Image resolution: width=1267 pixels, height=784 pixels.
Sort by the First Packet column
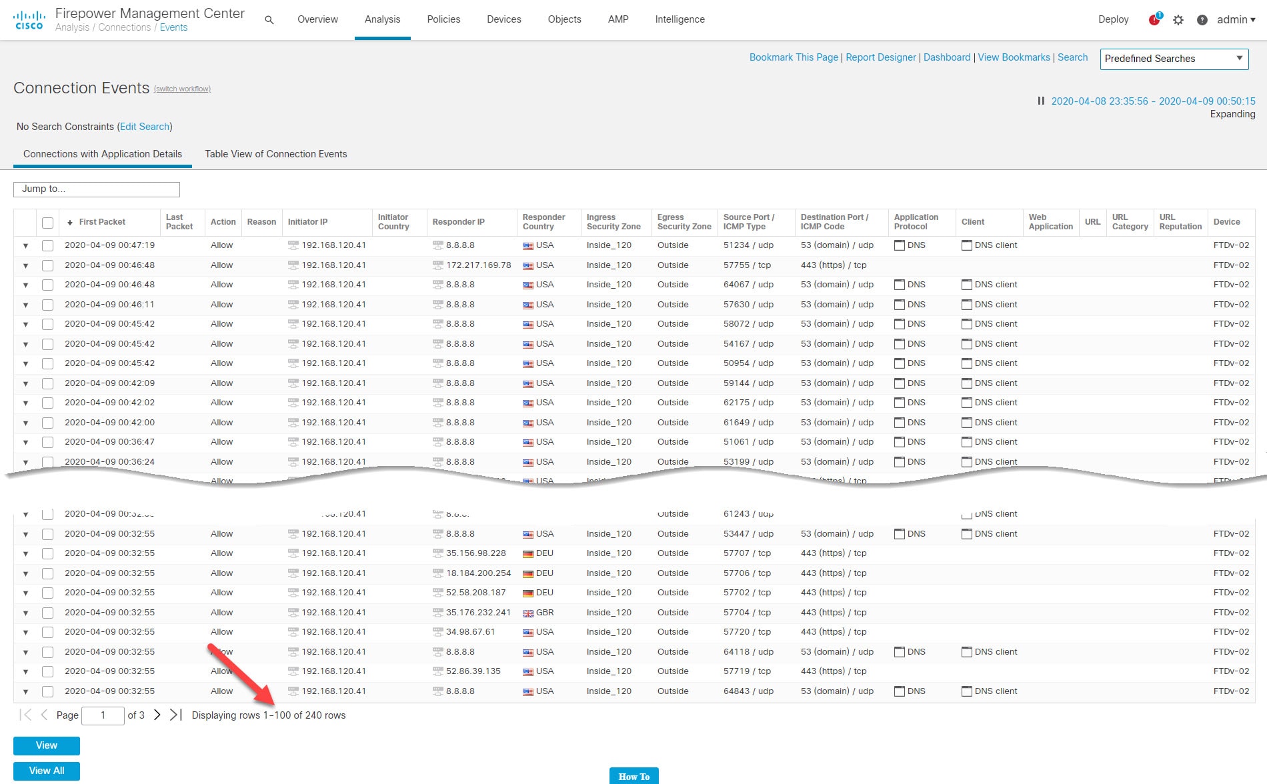(x=102, y=222)
